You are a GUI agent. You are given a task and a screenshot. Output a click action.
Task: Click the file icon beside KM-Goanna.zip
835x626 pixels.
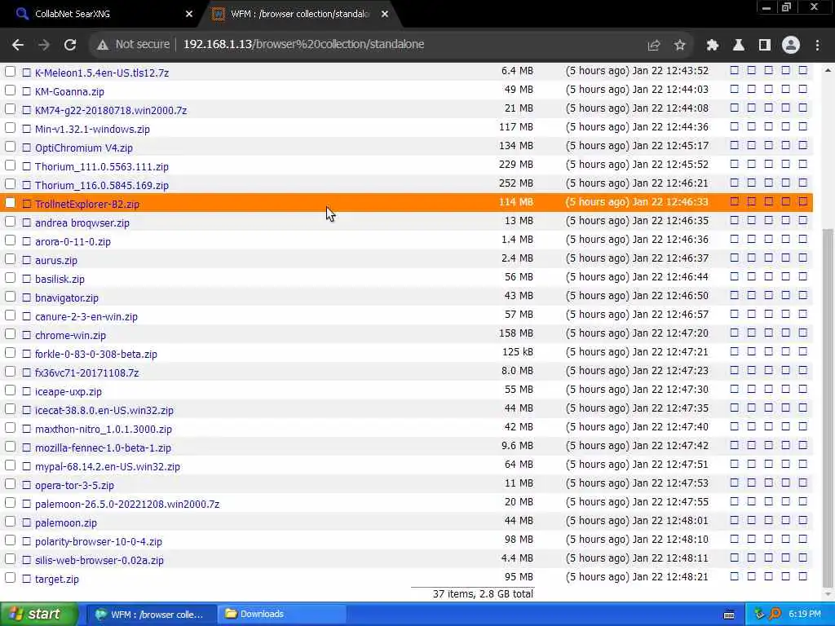[x=27, y=91]
